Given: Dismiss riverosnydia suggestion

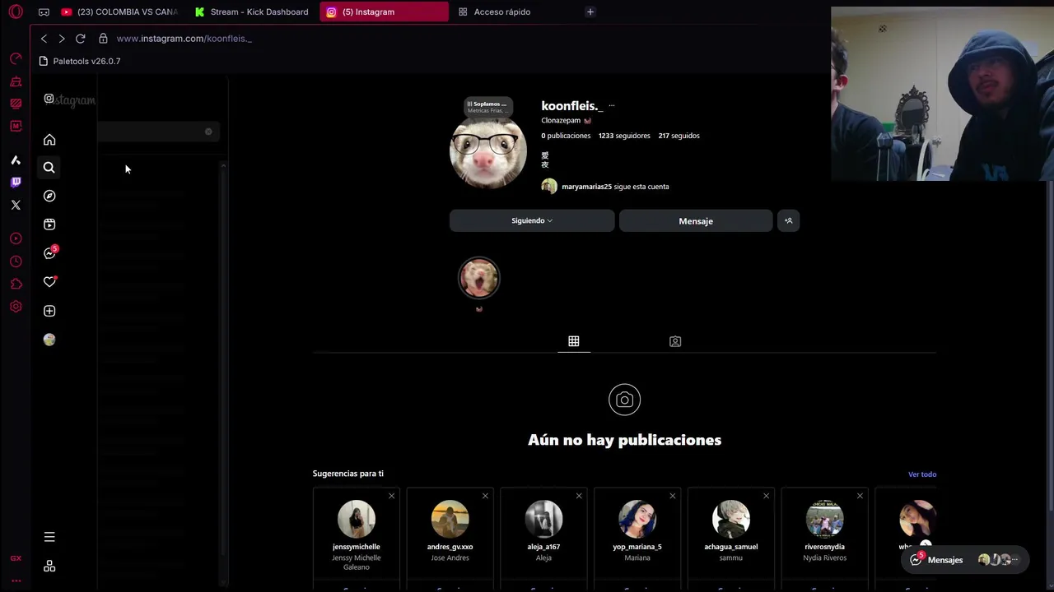Looking at the screenshot, I should pyautogui.click(x=860, y=496).
